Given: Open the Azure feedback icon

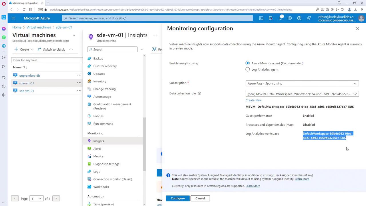Looking at the screenshot, I should (x=309, y=18).
